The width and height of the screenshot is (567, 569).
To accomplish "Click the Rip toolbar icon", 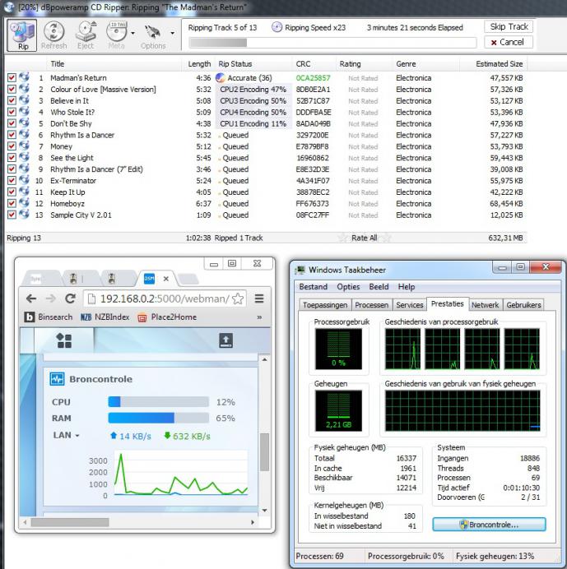I will [23, 35].
